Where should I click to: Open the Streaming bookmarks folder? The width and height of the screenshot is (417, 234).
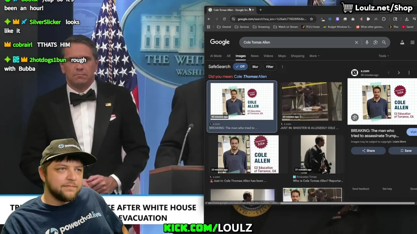coord(261,27)
